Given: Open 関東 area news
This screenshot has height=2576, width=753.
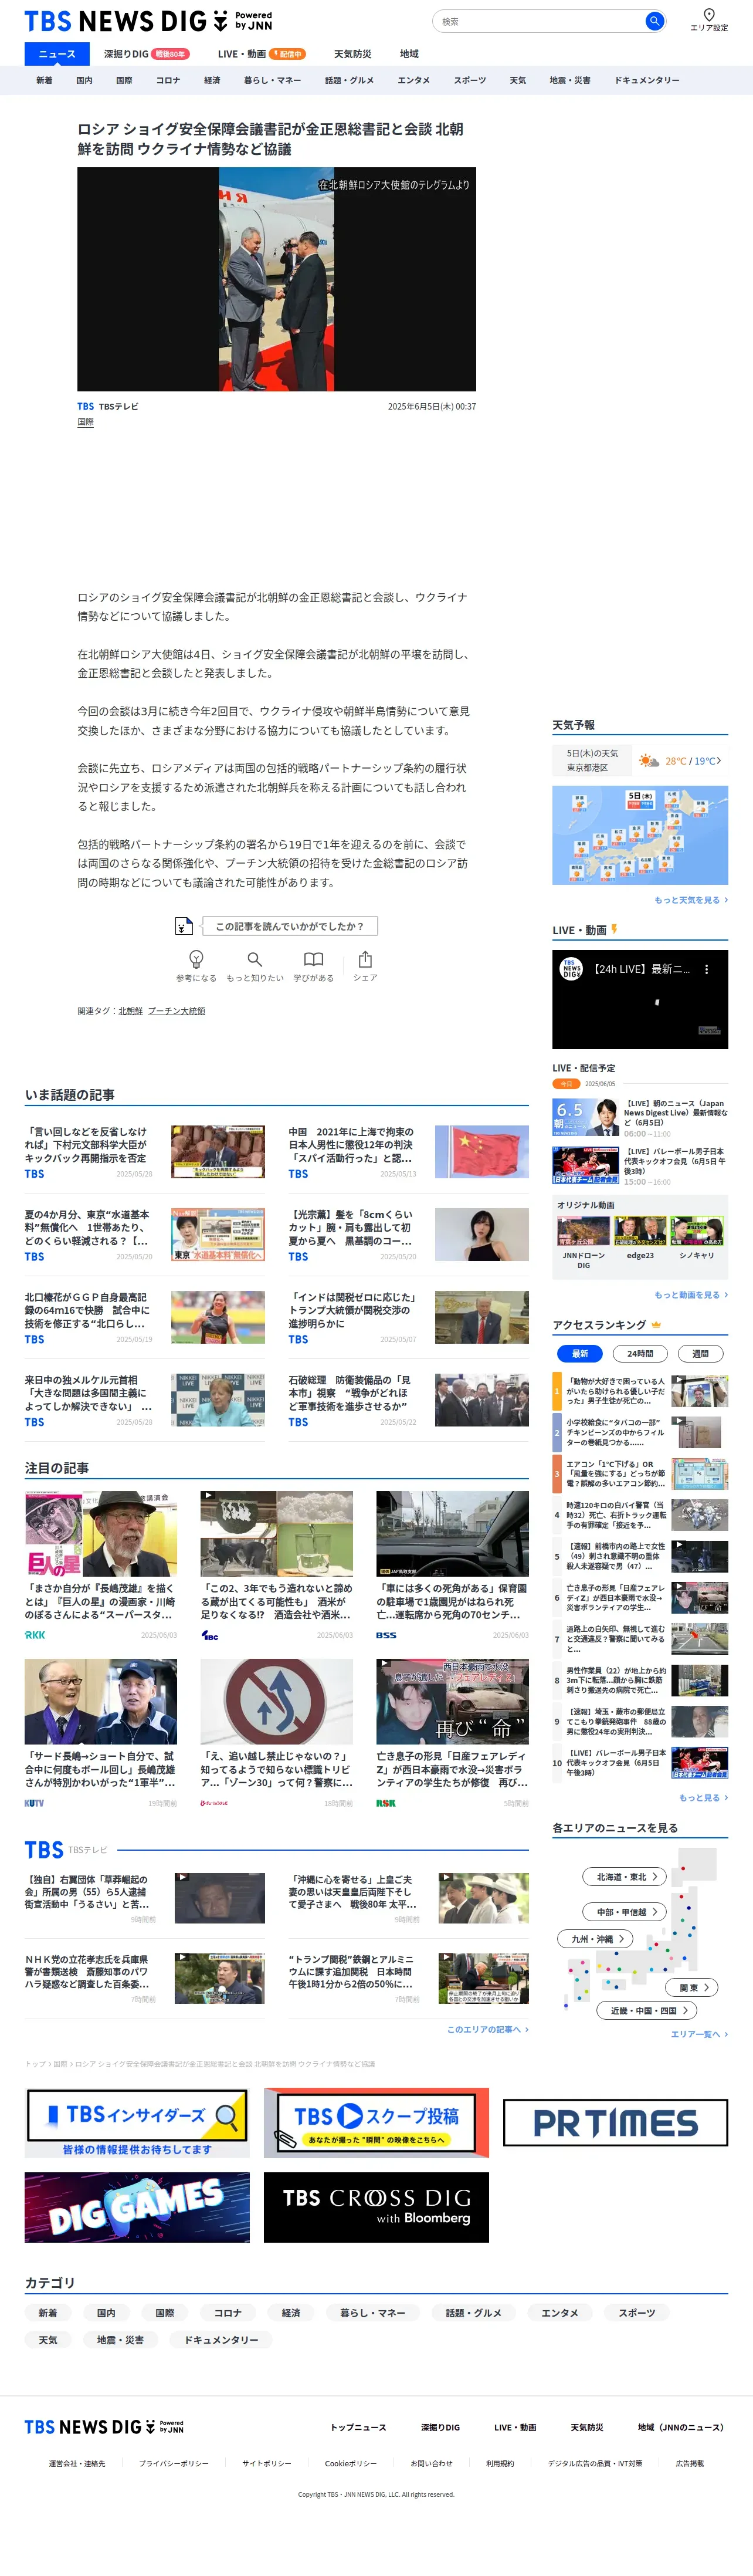Looking at the screenshot, I should (x=692, y=1988).
